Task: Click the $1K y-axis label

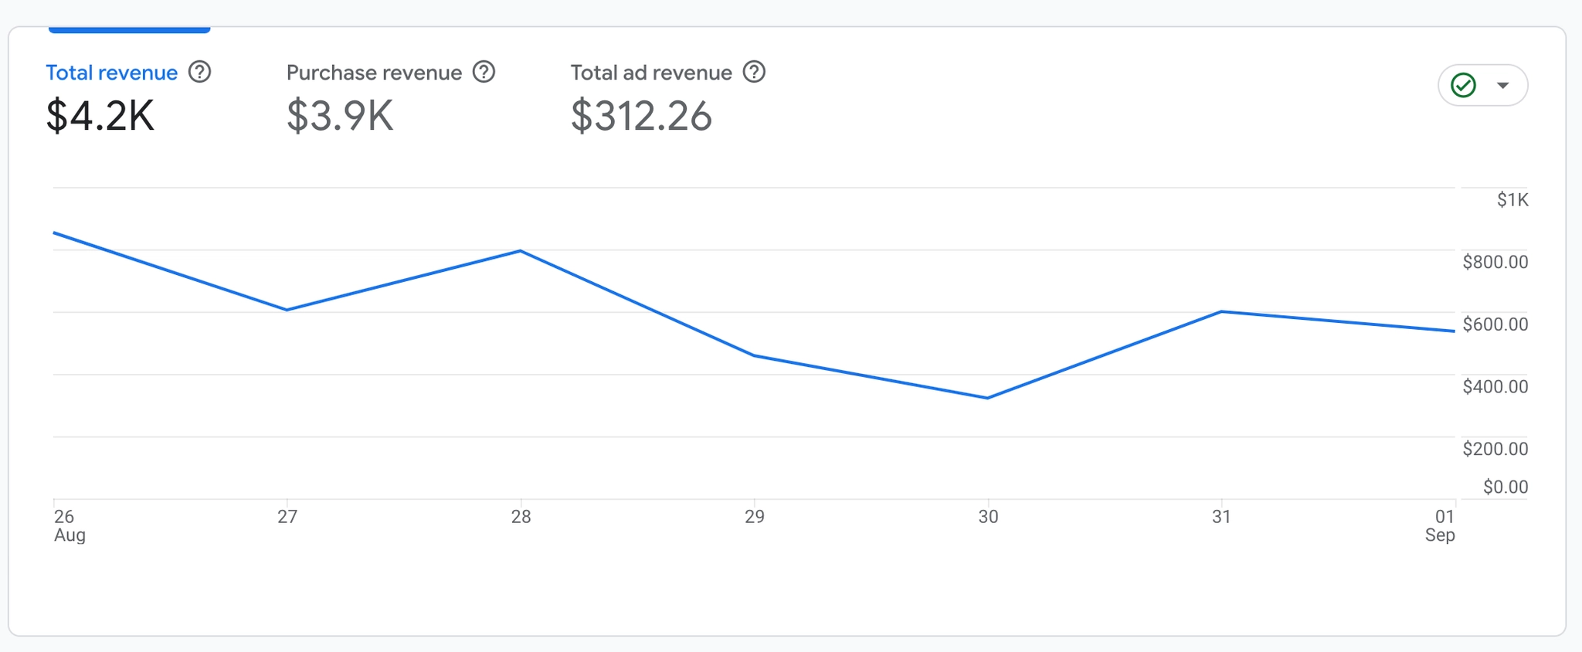Action: click(x=1512, y=200)
